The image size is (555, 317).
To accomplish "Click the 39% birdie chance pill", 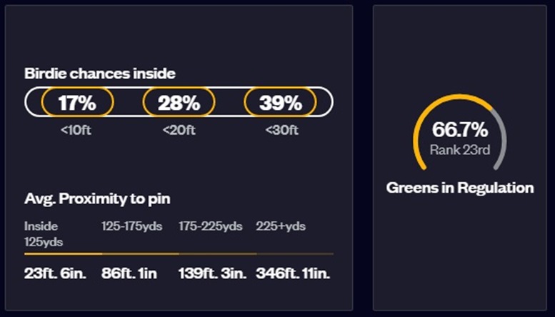I will pyautogui.click(x=281, y=103).
